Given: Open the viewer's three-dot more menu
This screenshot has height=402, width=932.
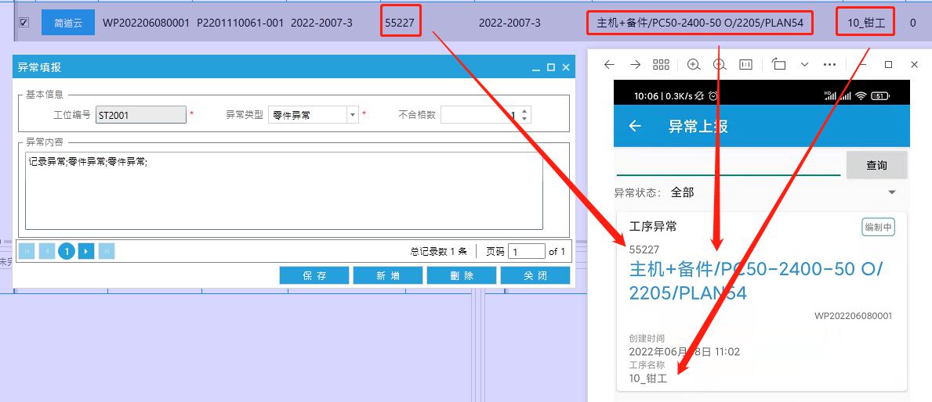Looking at the screenshot, I should tap(830, 65).
